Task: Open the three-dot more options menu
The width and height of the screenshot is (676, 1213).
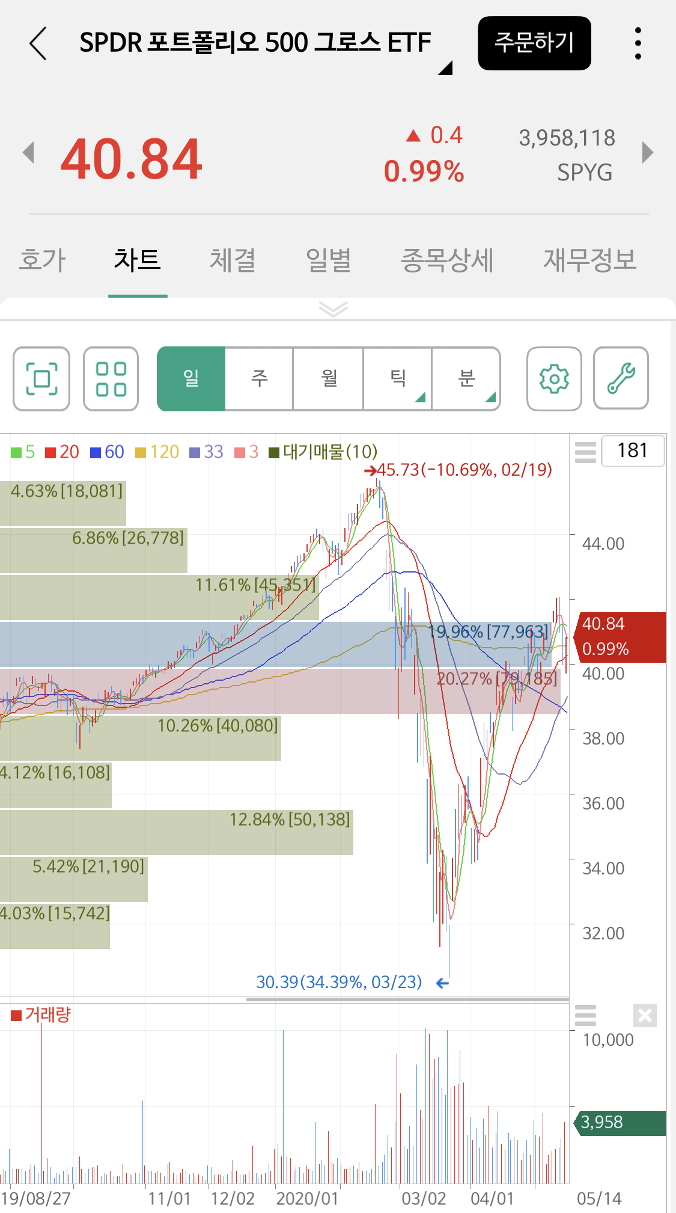Action: coord(638,43)
